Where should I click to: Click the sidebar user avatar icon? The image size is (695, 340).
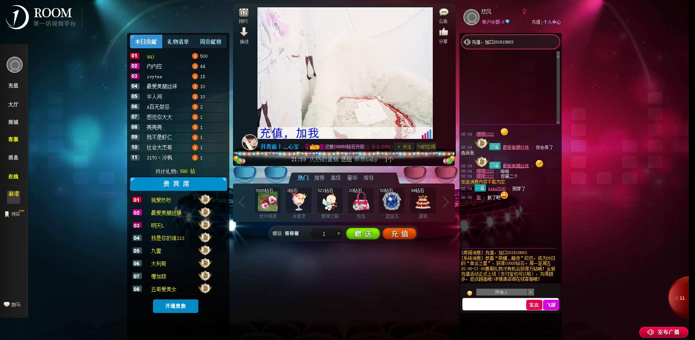15,65
